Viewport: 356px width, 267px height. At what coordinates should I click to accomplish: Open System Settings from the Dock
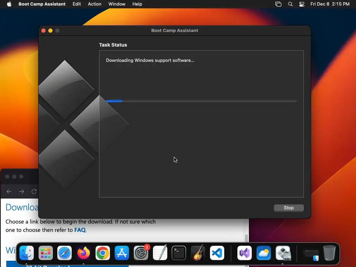pos(141,253)
